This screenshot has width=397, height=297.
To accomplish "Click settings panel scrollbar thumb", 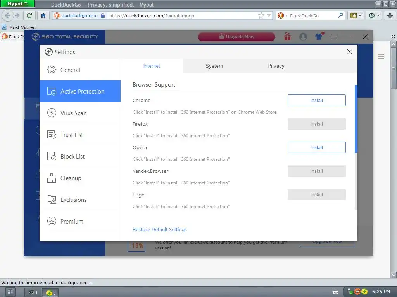I will (x=356, y=119).
